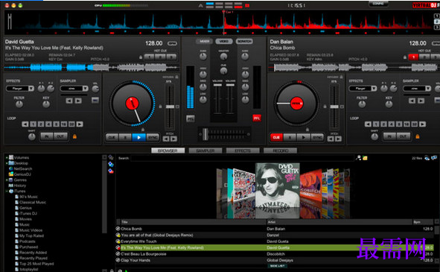440x272 pixels.
Task: Click right deck pitch bend plus arrow
Action: [339, 139]
